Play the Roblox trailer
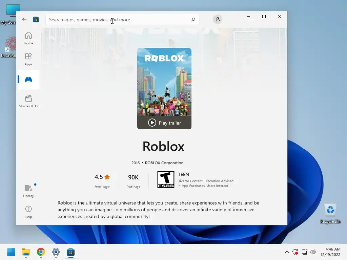The width and height of the screenshot is (347, 260). coord(164,123)
